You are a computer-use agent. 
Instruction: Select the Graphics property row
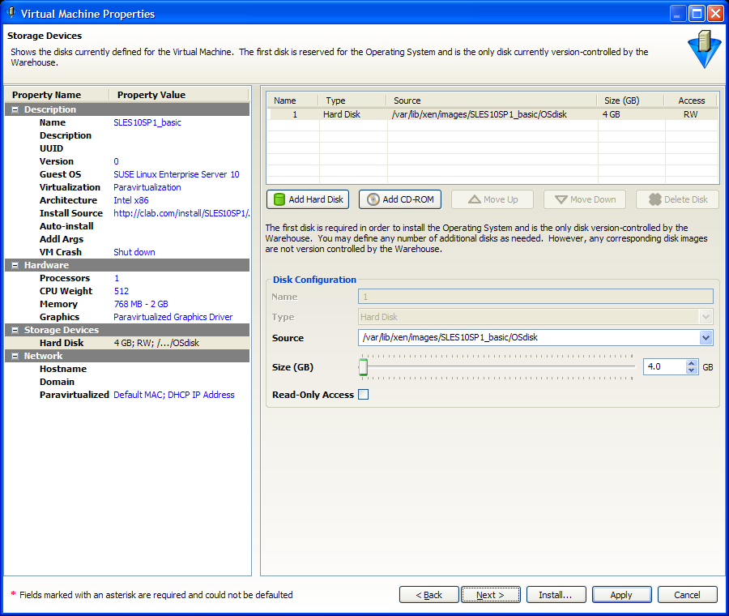pos(127,317)
